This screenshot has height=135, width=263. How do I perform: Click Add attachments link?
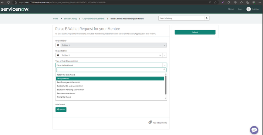[x=160, y=123]
